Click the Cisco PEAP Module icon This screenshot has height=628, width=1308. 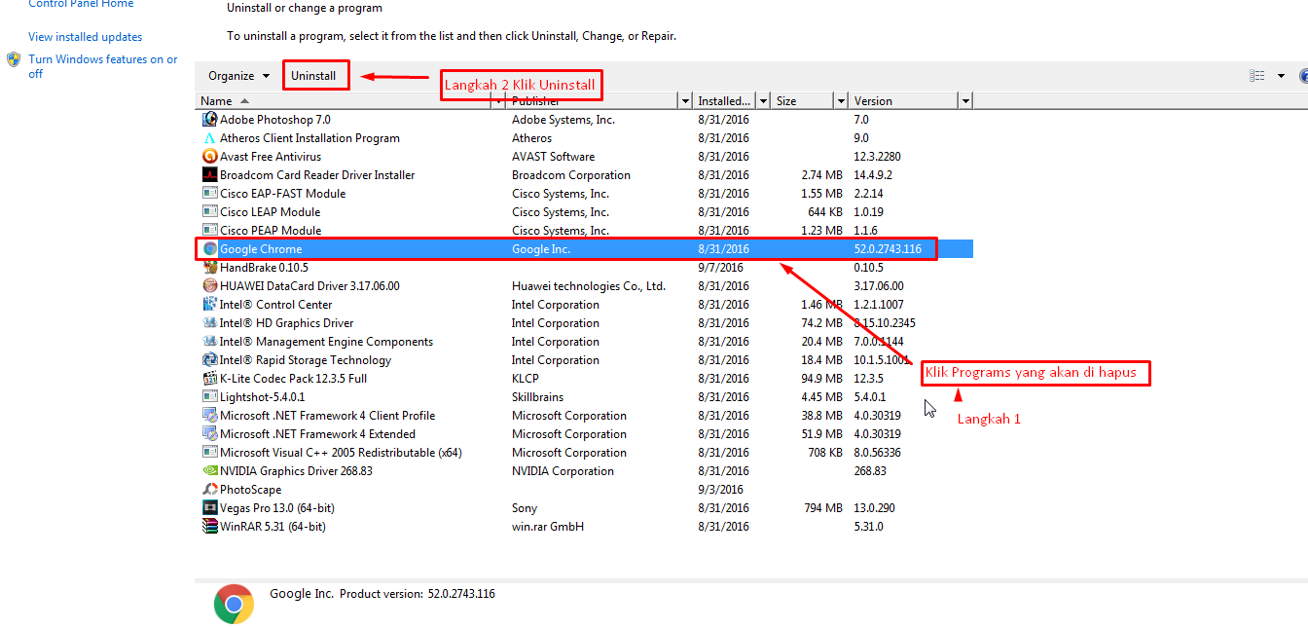[x=209, y=231]
